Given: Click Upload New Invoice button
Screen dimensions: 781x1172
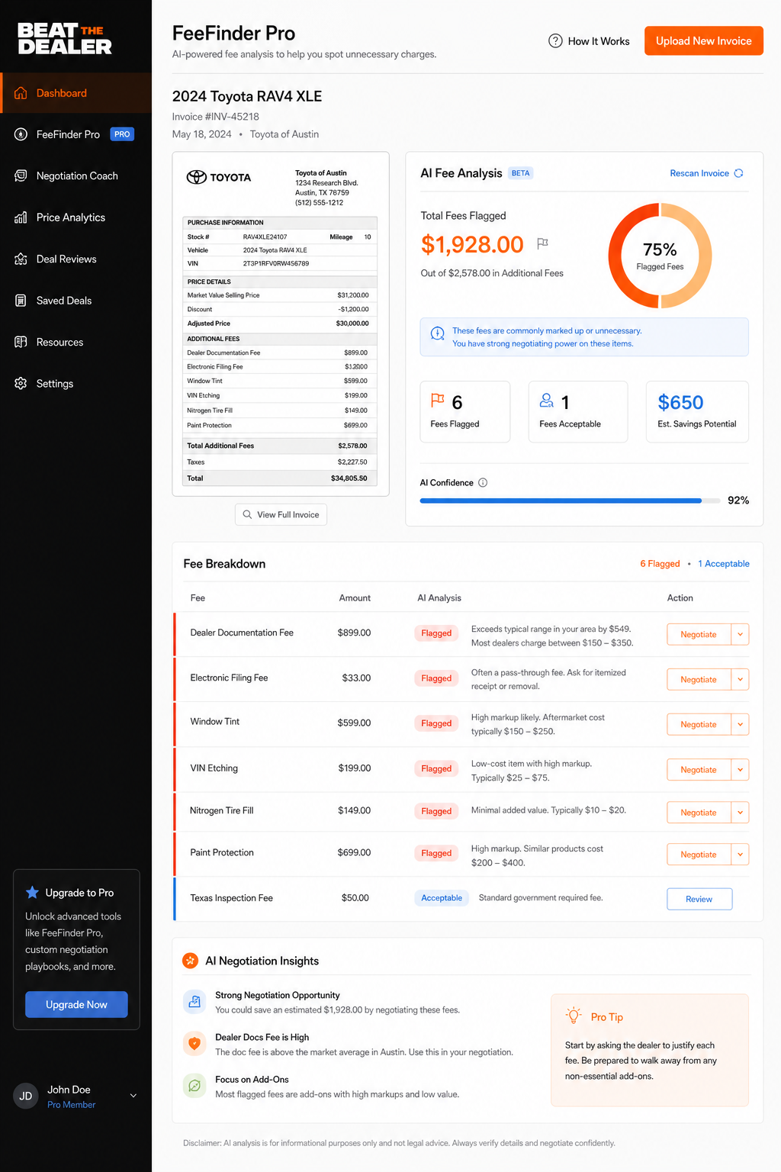Looking at the screenshot, I should point(704,41).
